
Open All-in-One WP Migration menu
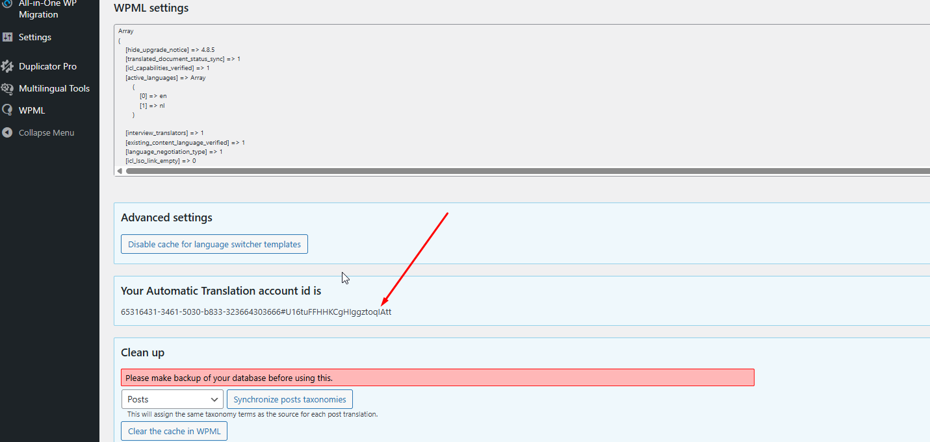pyautogui.click(x=49, y=9)
